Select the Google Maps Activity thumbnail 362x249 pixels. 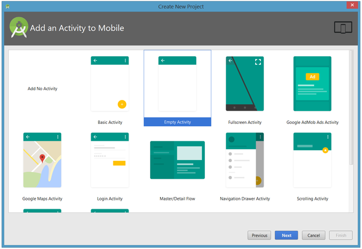42,160
